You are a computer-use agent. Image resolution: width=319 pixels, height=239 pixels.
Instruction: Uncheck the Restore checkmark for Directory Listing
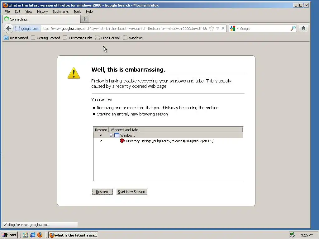pyautogui.click(x=101, y=141)
